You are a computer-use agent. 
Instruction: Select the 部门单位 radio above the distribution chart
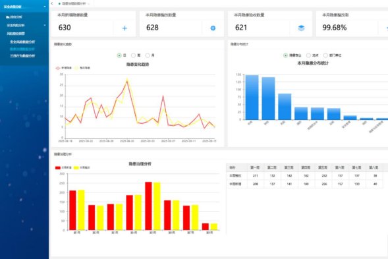coord(325,55)
